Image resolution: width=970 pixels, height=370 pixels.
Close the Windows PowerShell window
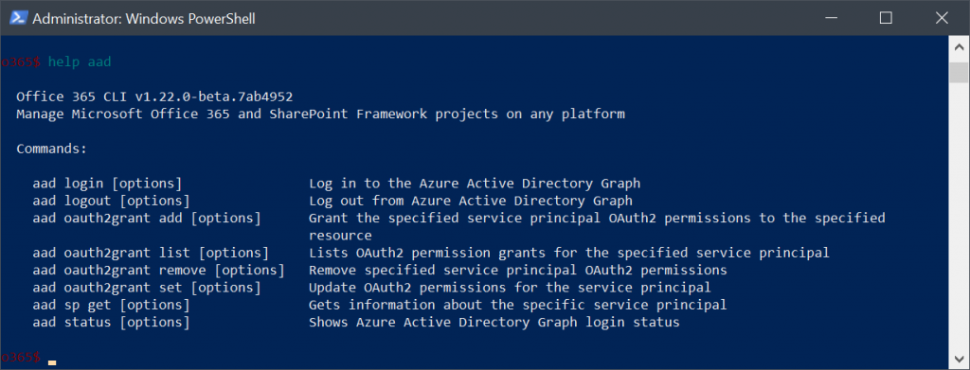(x=942, y=18)
